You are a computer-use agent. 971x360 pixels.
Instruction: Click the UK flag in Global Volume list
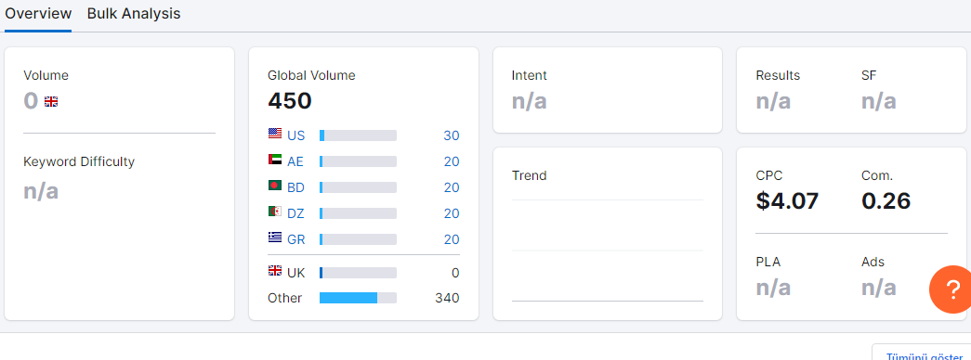(275, 271)
